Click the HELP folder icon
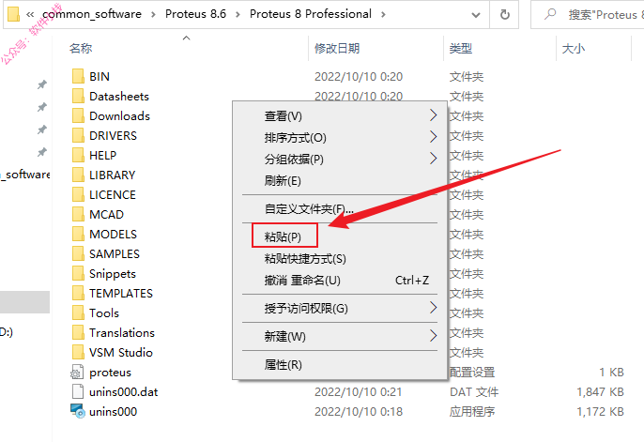644x442 pixels. (x=78, y=155)
